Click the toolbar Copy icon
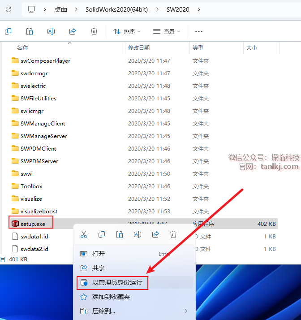301x320 pixels. (8, 31)
